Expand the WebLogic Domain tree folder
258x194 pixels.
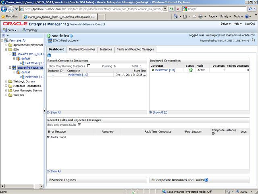coord(6,81)
